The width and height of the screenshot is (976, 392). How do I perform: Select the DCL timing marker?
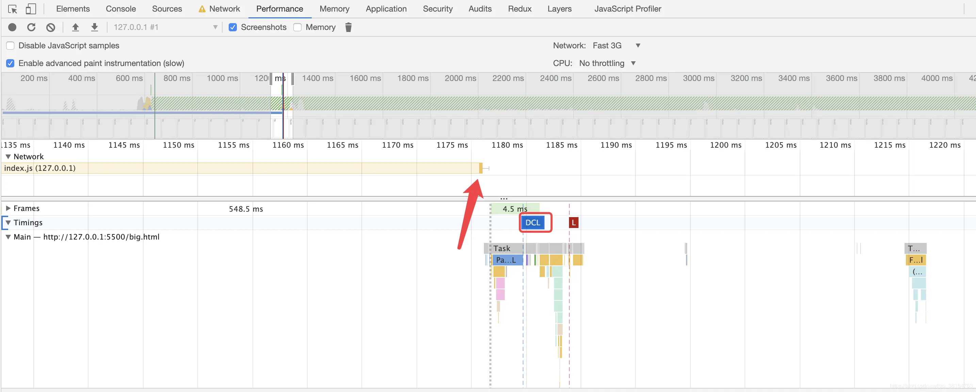[x=533, y=223]
